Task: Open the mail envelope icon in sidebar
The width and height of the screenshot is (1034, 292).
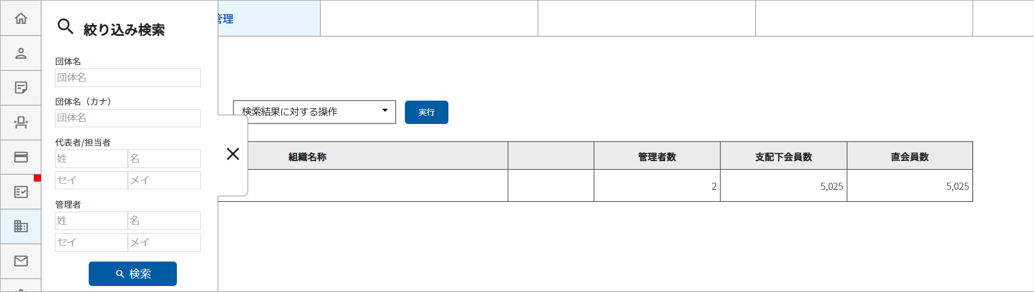Action: pyautogui.click(x=21, y=261)
